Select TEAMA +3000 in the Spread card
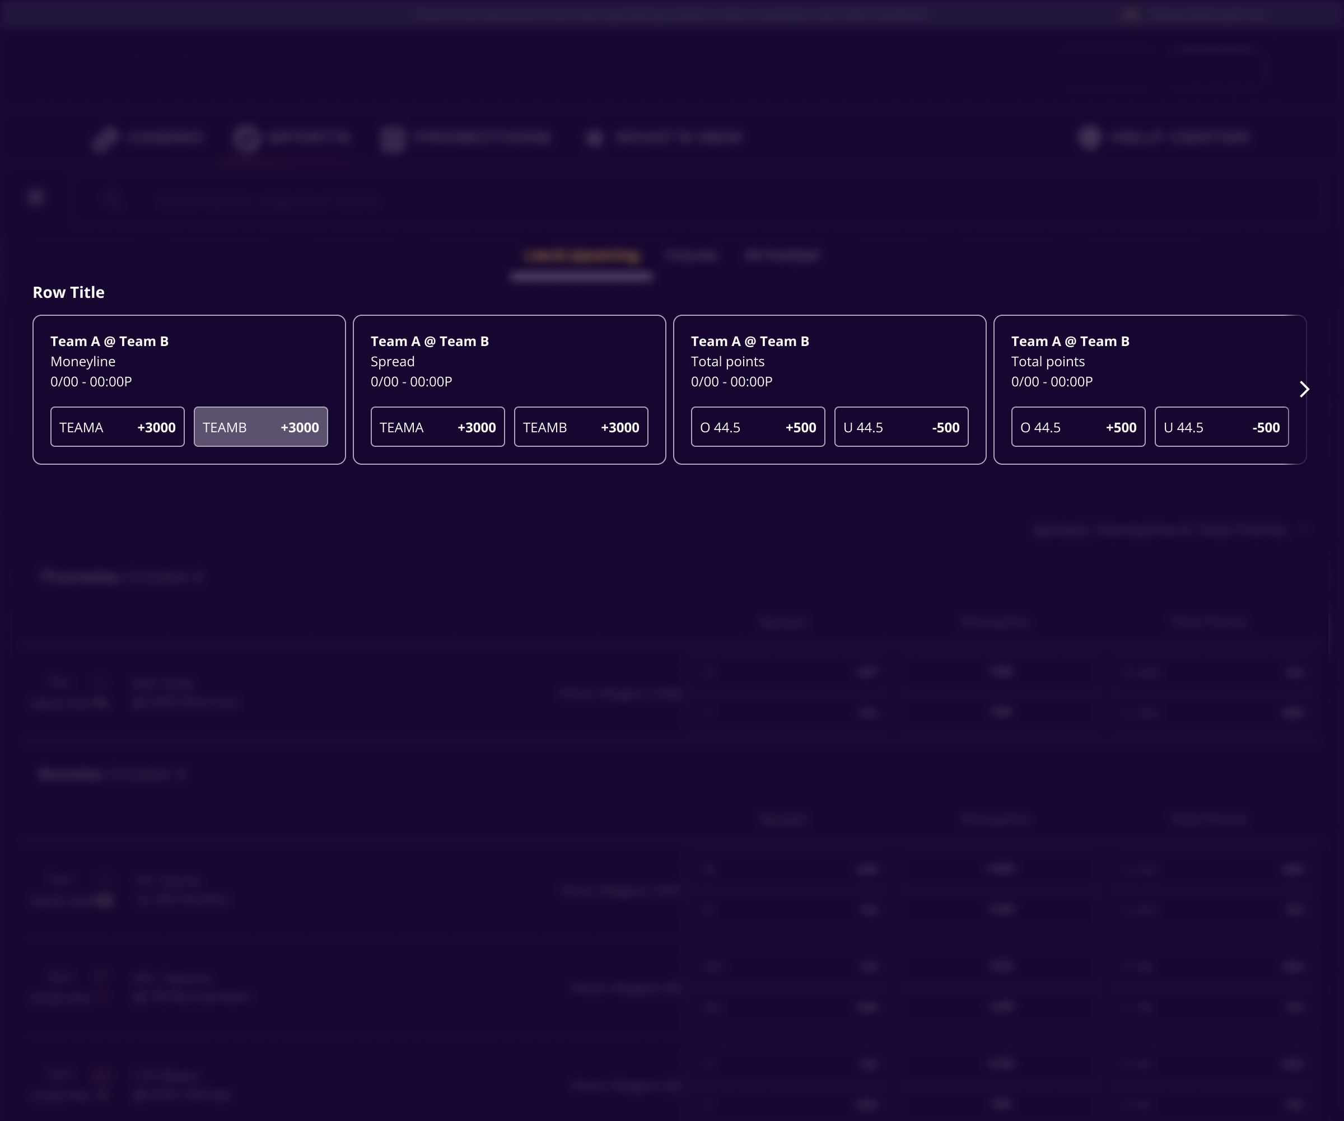This screenshot has height=1121, width=1344. [438, 427]
